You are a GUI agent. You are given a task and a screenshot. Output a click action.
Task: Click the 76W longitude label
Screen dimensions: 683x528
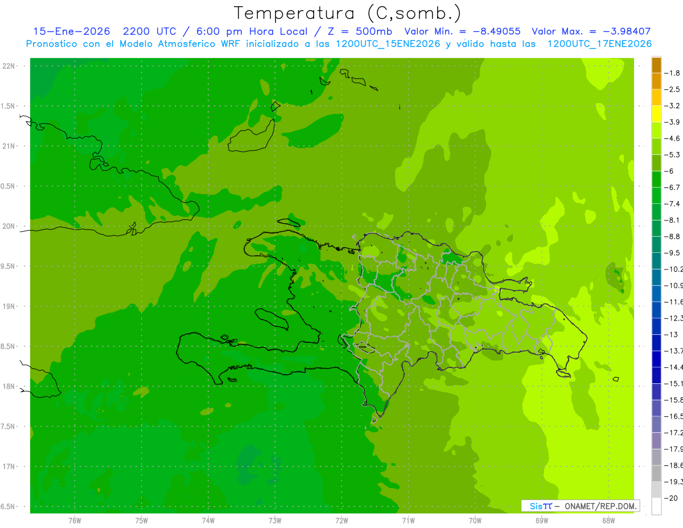click(x=75, y=521)
